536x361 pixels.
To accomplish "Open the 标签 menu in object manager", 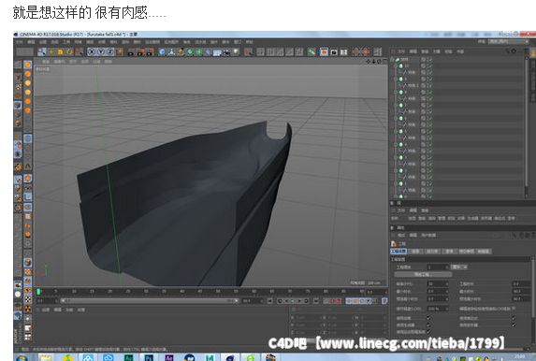I will [448, 51].
